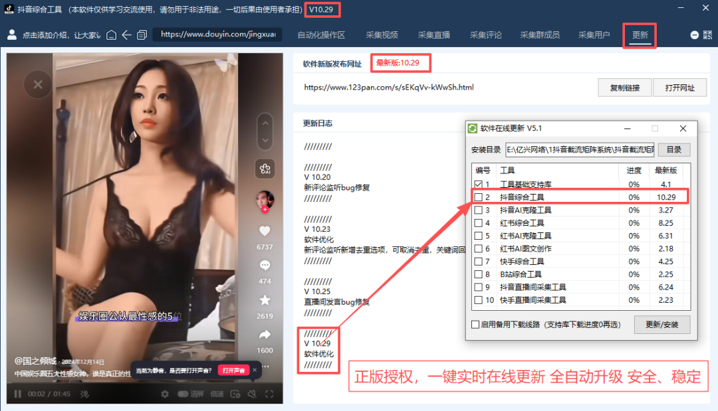Click 打开网址 button

[x=680, y=88]
